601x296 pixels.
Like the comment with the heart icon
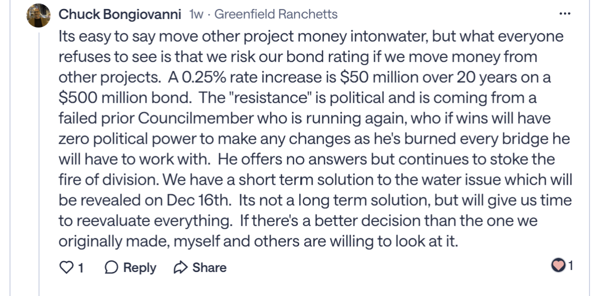[66, 267]
